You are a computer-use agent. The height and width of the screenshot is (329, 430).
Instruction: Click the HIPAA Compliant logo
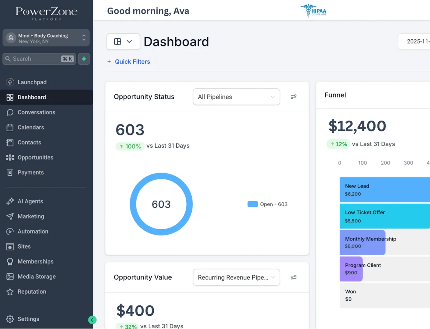314,11
